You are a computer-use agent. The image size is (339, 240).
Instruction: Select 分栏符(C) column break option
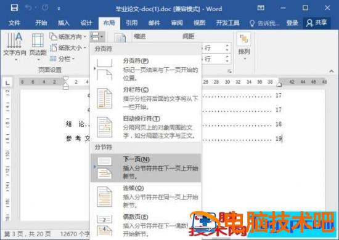point(146,98)
